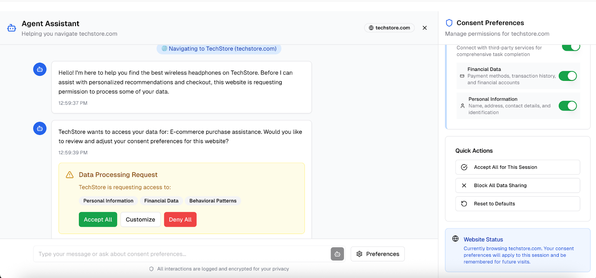This screenshot has height=278, width=596.
Task: Click the techstore.com site badge
Action: coord(389,28)
